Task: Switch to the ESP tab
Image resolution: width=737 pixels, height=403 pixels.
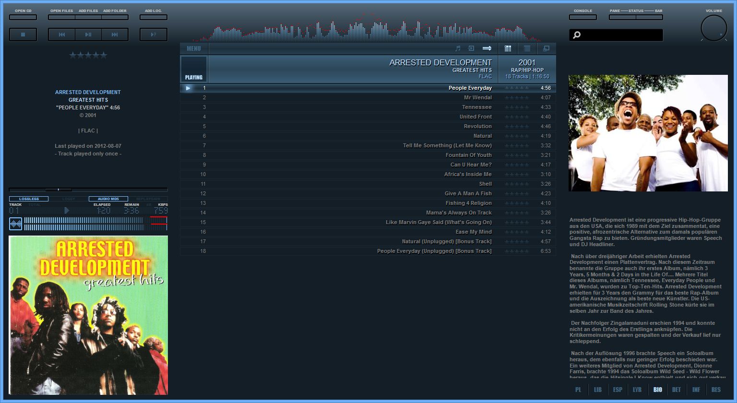Action: coord(618,390)
